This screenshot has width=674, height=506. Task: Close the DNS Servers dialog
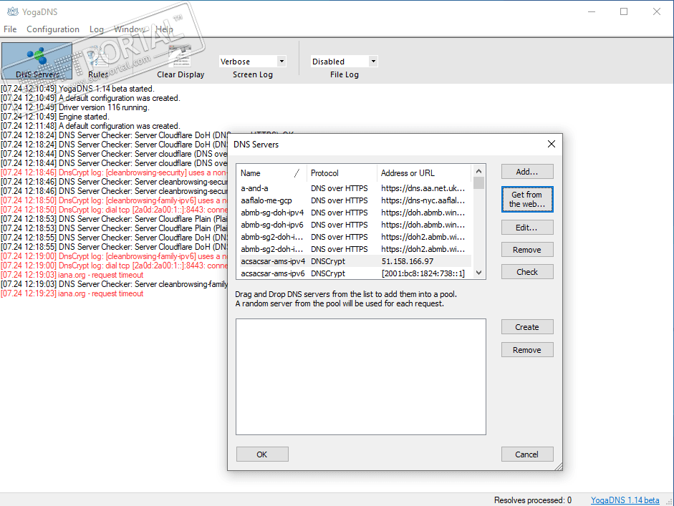tap(552, 144)
